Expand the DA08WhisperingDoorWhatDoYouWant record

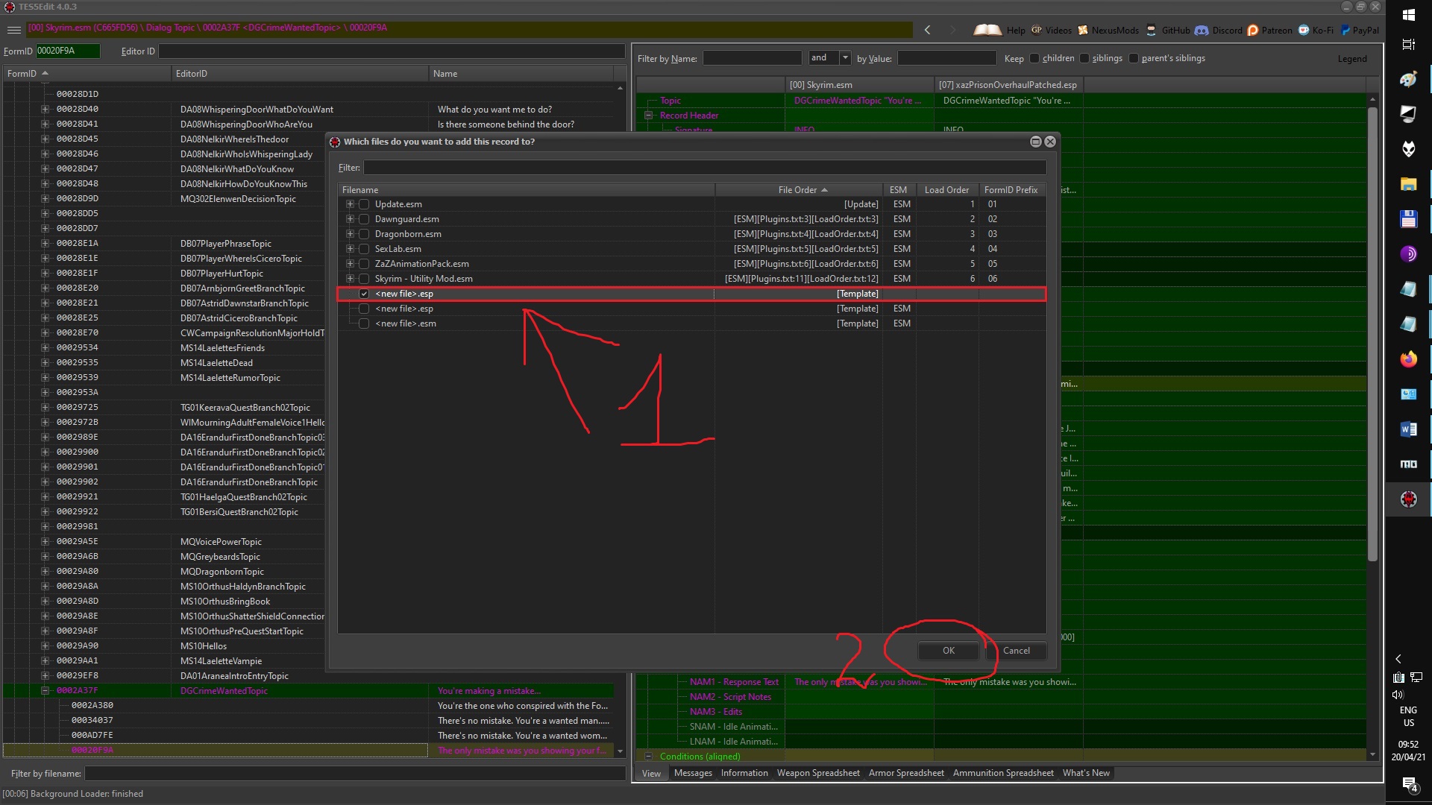tap(45, 110)
